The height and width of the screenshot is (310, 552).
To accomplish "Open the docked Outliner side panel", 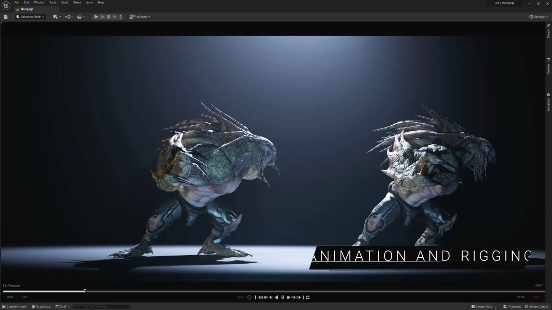I will tap(548, 66).
